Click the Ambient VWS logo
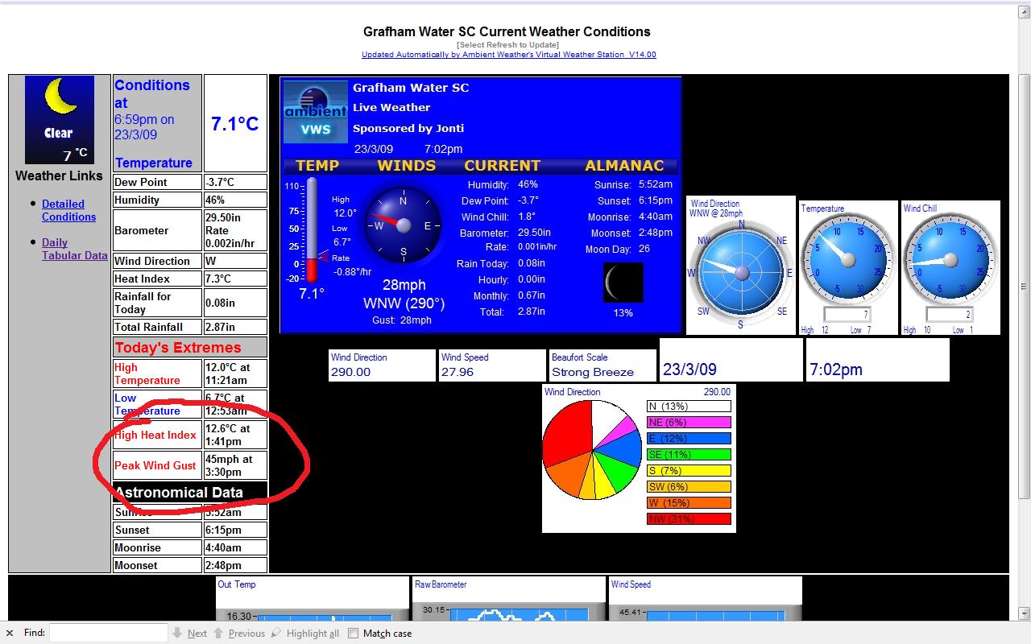 point(316,112)
